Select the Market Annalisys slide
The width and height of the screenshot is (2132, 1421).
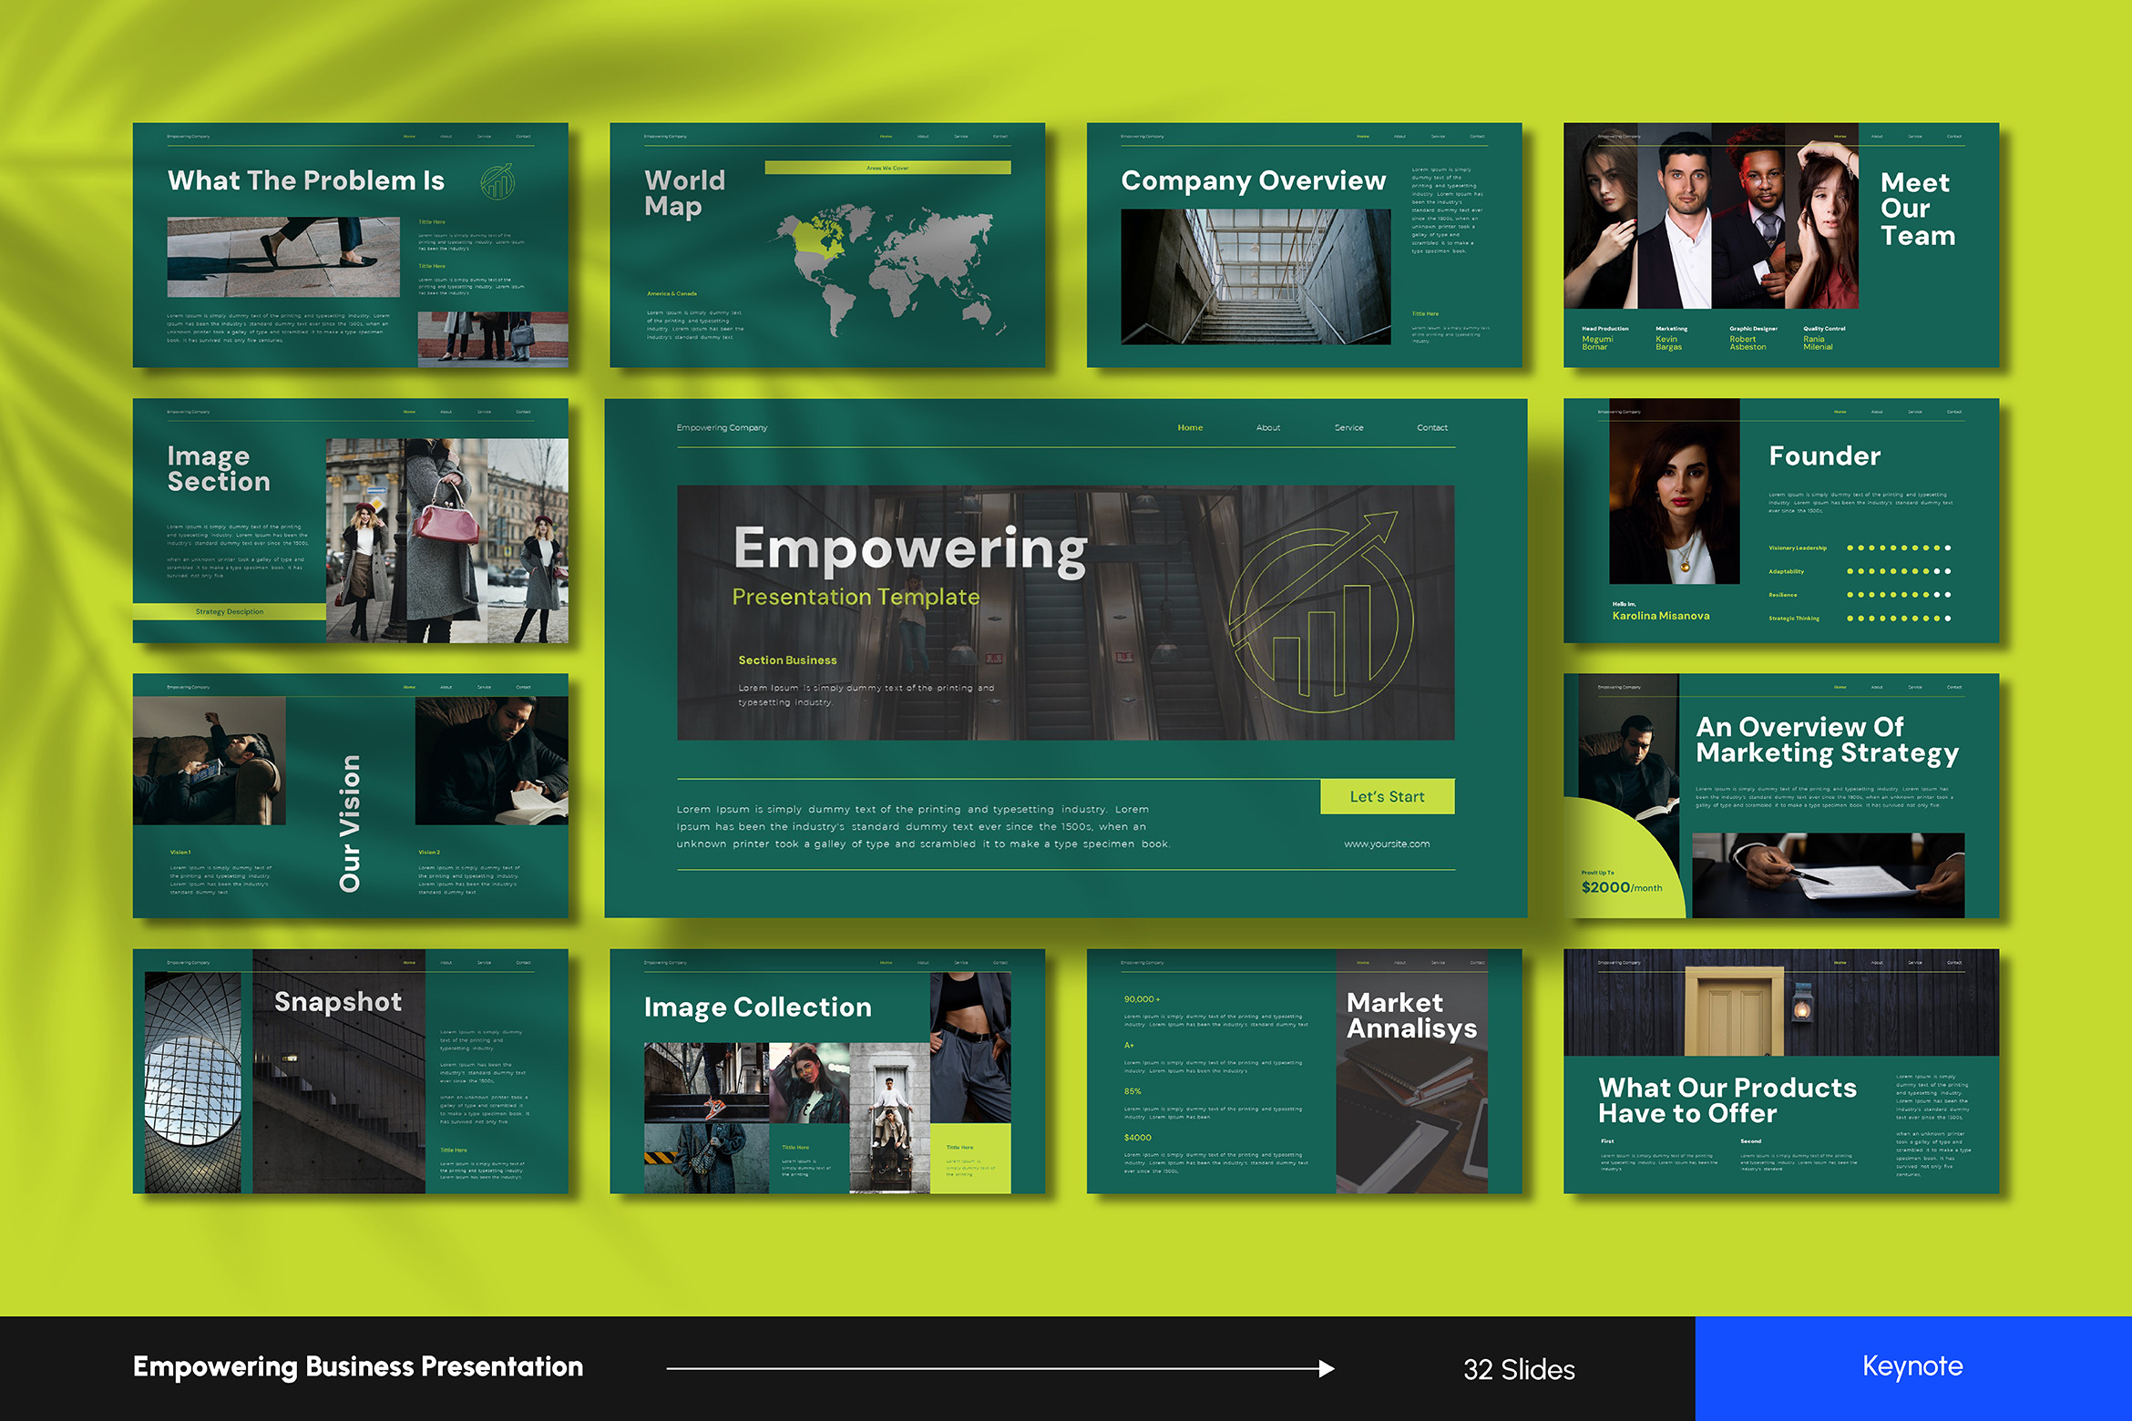tap(1303, 1071)
